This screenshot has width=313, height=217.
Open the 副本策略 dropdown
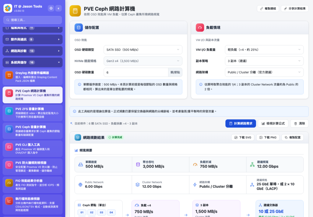[264, 61]
